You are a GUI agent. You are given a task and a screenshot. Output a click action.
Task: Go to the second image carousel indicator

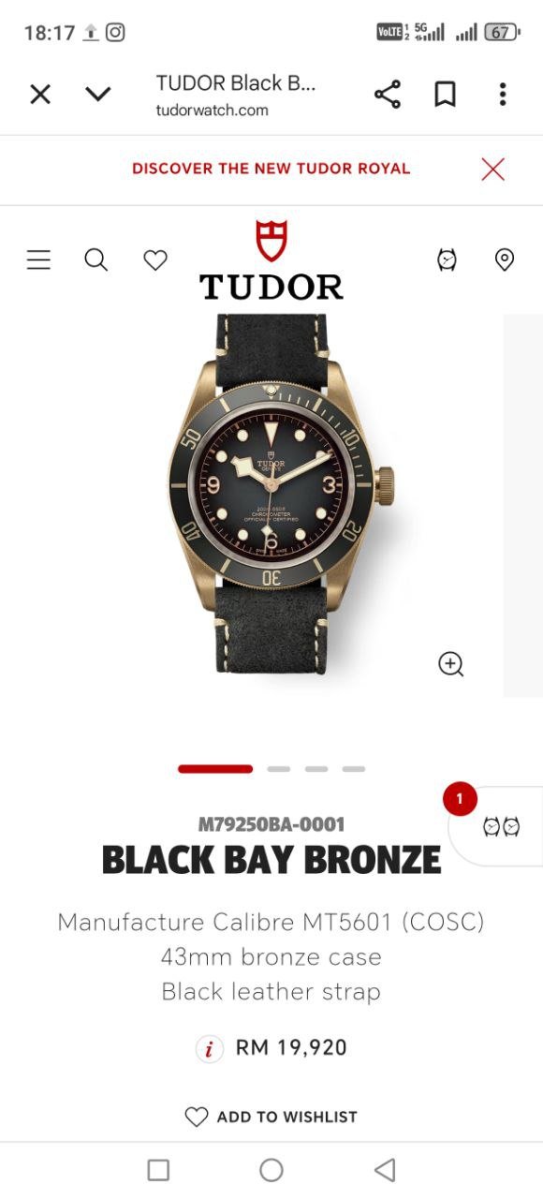(278, 769)
